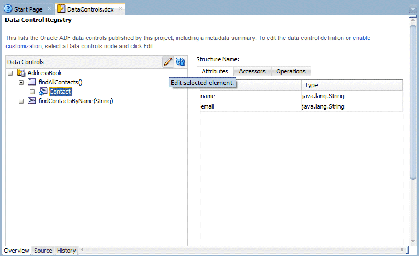Click the horizontal scrollbar right arrow
The image size is (419, 256).
402,249
